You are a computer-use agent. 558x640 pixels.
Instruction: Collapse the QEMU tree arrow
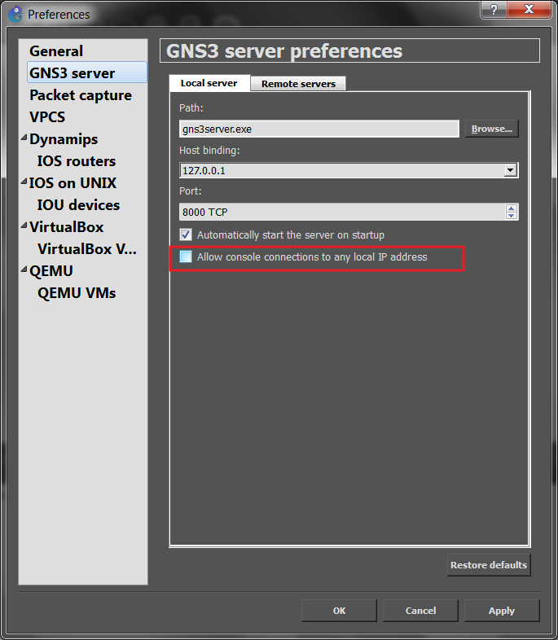pos(24,270)
